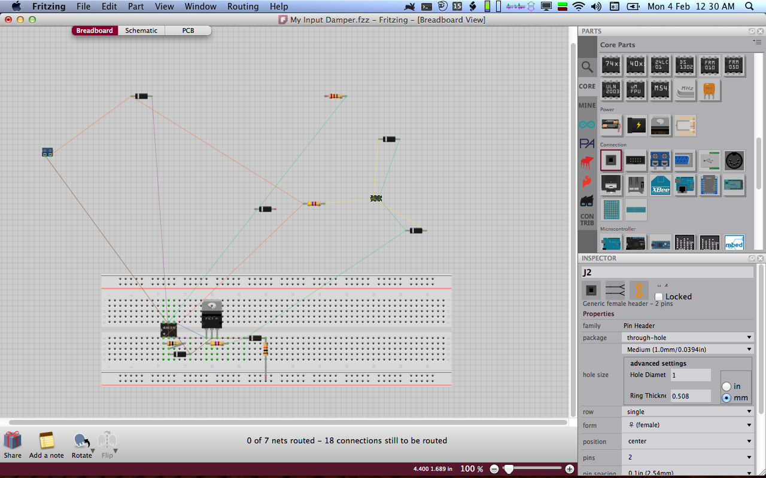Open the Arduino parts bin
Screen dimensions: 766x478
[x=587, y=124]
